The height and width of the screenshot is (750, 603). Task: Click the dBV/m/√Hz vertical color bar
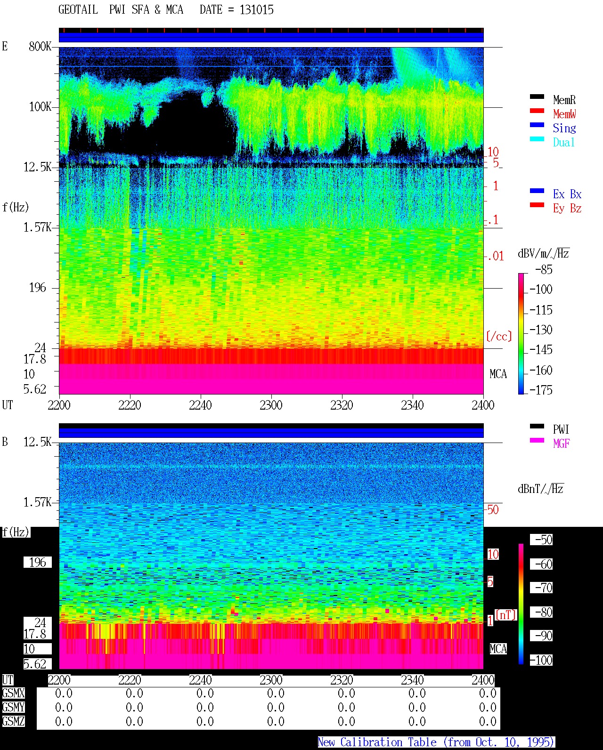[521, 333]
